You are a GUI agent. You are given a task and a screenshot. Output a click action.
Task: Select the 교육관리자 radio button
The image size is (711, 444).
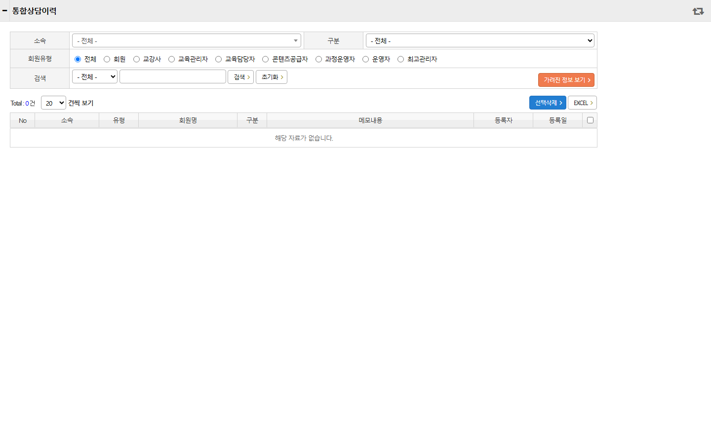pos(171,59)
